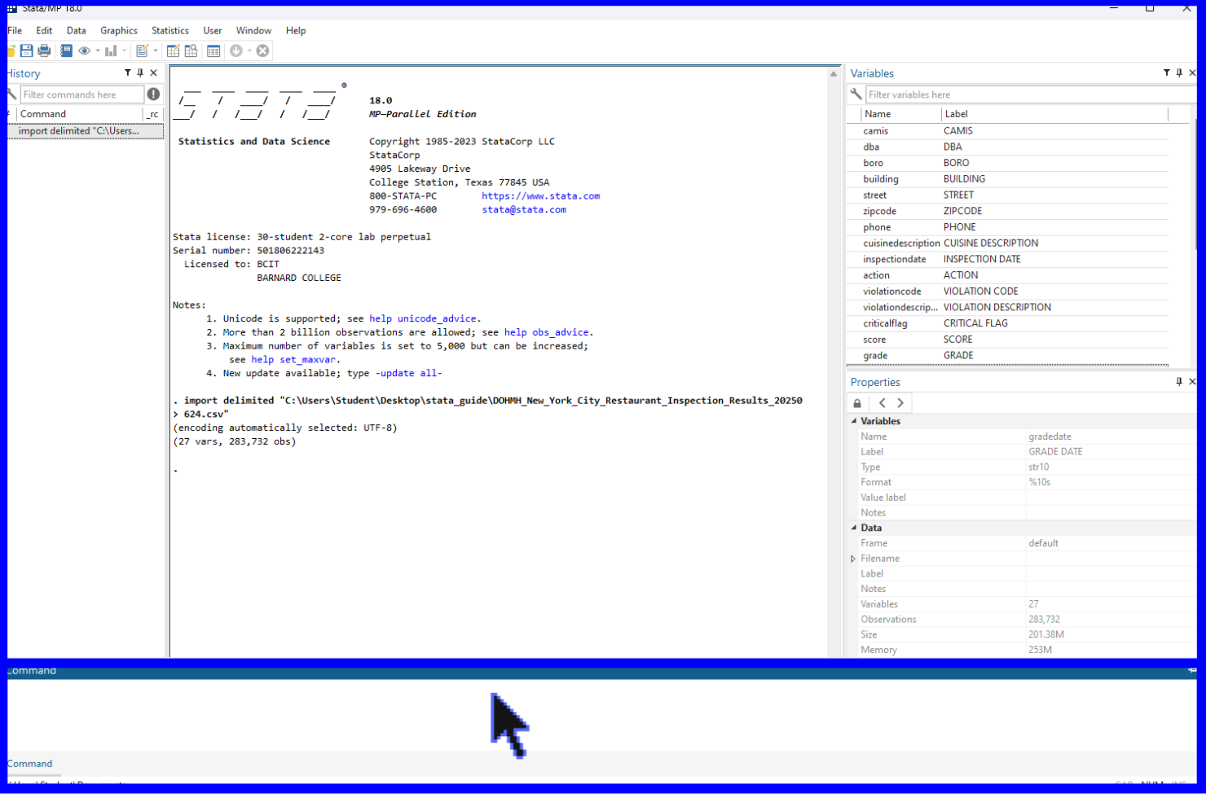
Task: Open the Data Editor (Browse) toolbar icon
Action: pos(191,50)
